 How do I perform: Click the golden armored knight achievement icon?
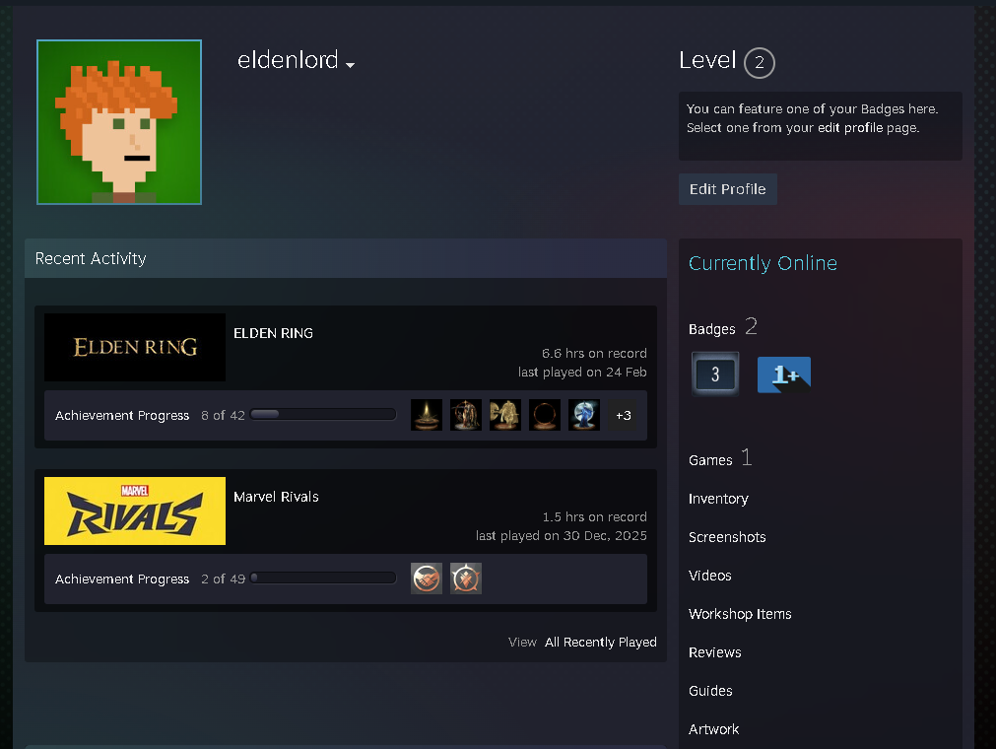point(505,415)
